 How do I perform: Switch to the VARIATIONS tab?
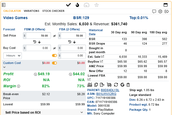(x=32, y=11)
